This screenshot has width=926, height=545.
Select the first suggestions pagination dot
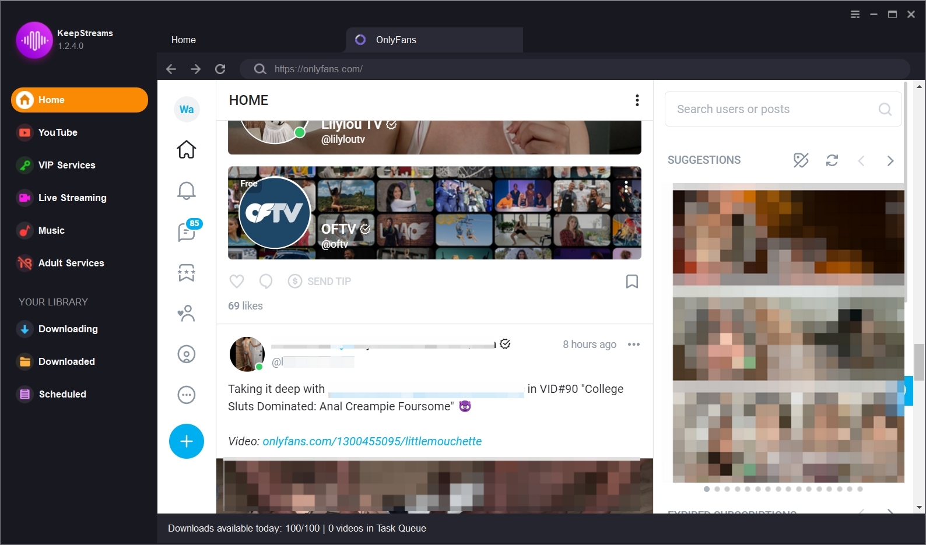point(707,489)
